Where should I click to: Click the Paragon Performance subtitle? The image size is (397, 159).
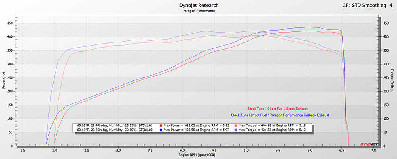click(198, 11)
